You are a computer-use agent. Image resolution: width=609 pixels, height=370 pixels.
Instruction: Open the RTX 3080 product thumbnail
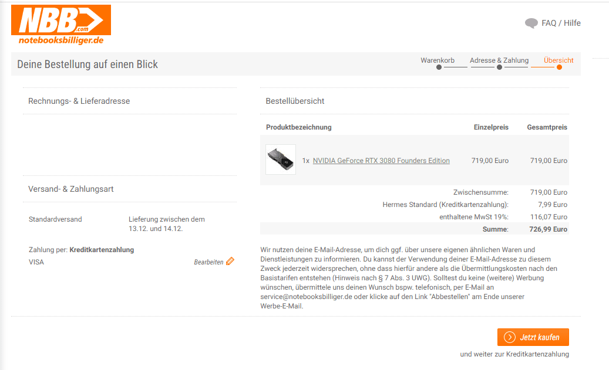(280, 159)
